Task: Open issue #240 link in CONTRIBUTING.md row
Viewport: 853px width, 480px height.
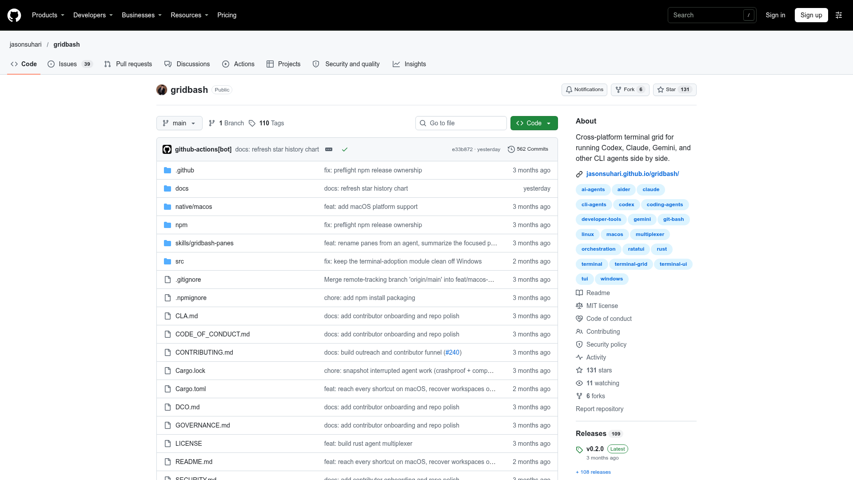Action: [452, 352]
